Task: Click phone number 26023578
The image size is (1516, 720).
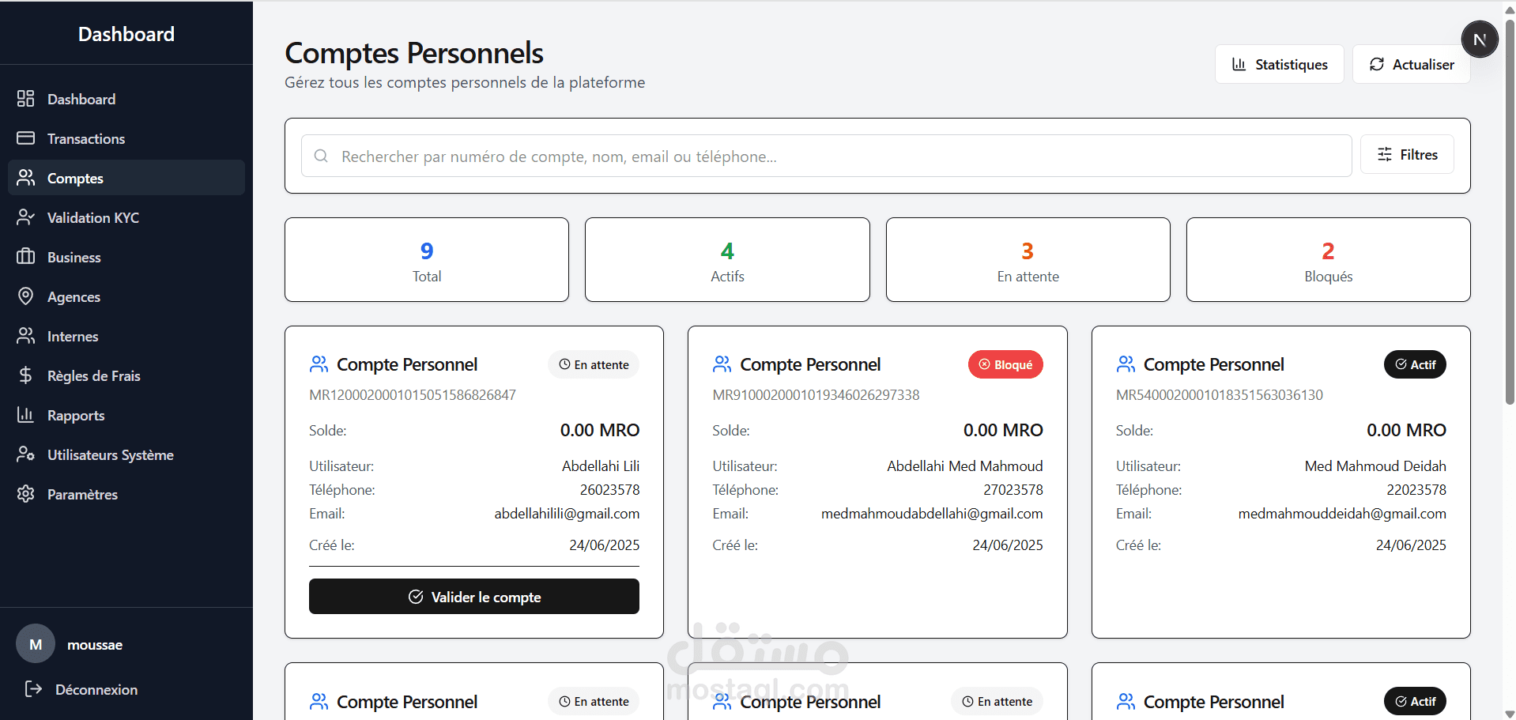Action: tap(609, 490)
